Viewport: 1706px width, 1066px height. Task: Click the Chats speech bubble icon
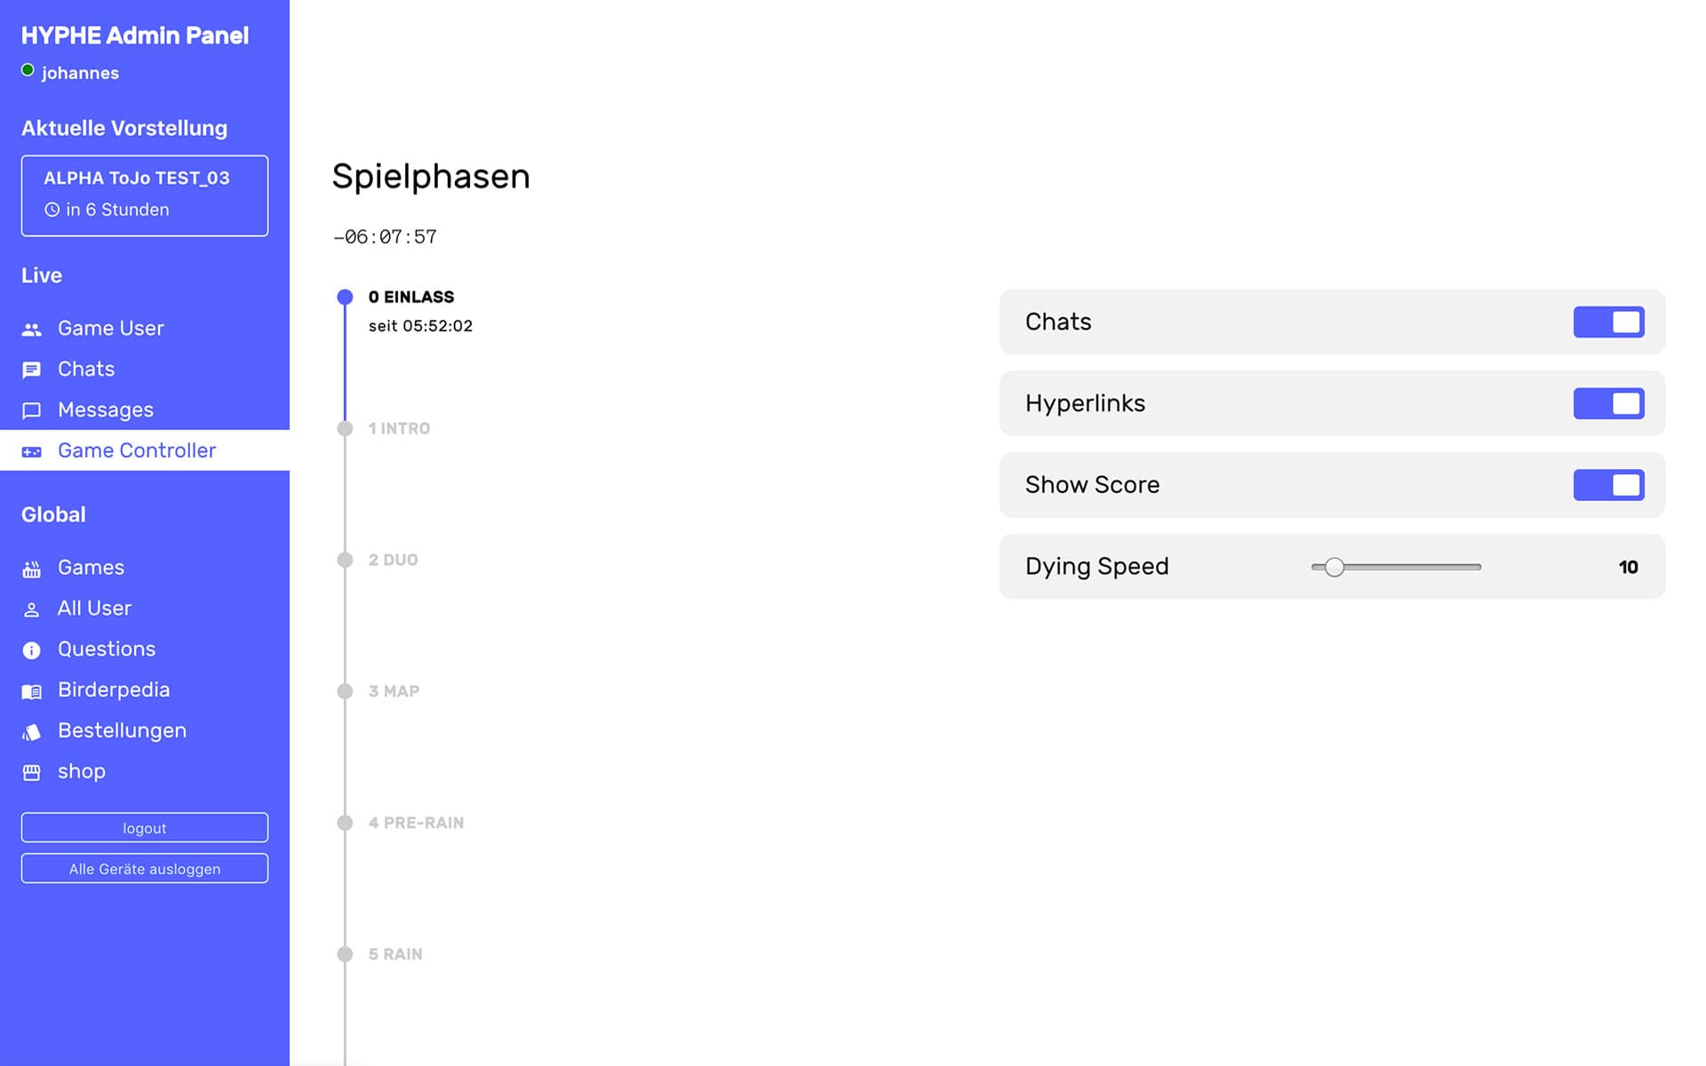click(32, 370)
